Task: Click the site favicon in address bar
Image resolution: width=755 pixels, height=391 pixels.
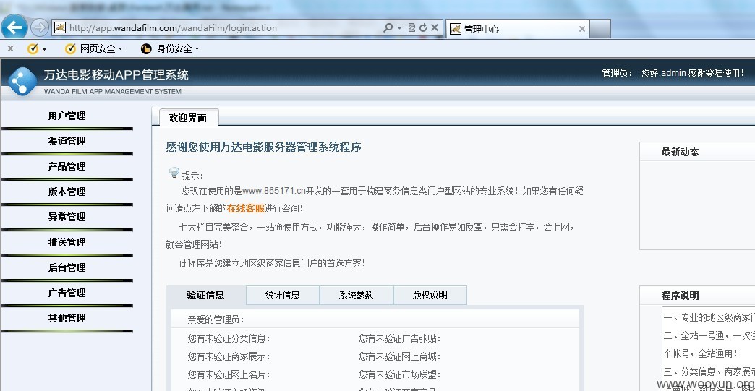Action: click(60, 28)
